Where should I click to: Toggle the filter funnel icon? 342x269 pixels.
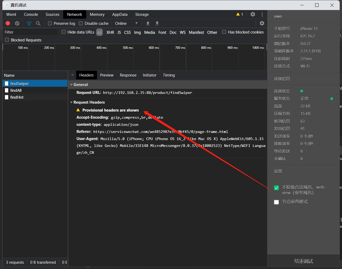tap(29, 23)
